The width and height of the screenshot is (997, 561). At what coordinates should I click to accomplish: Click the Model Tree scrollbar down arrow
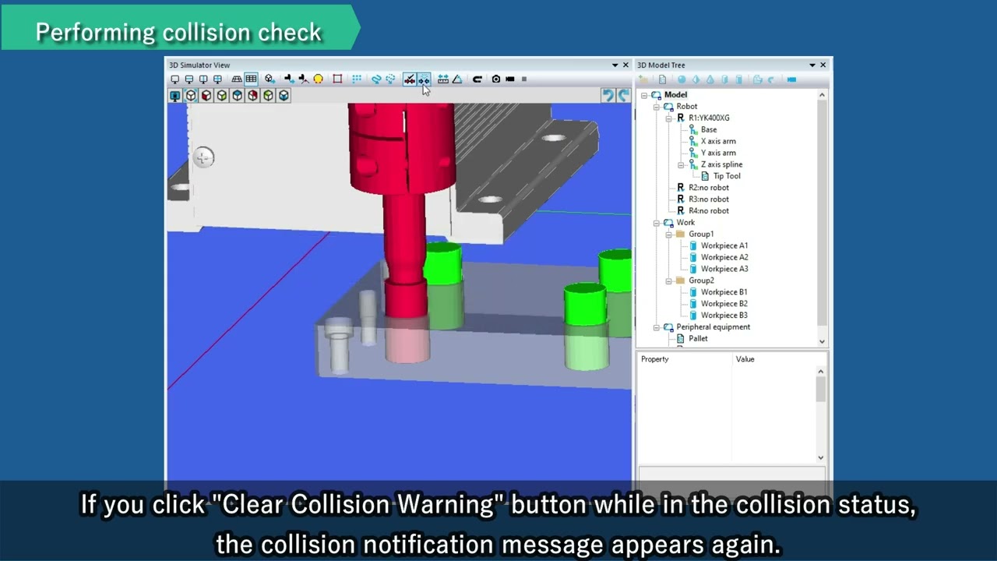click(x=822, y=341)
